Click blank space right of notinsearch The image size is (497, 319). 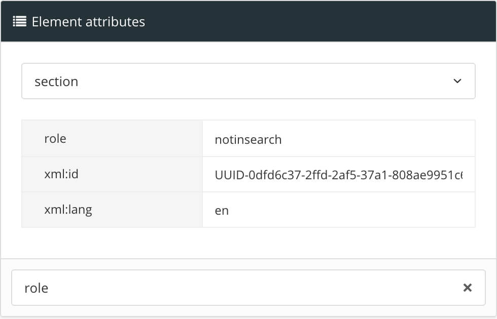click(x=380, y=139)
